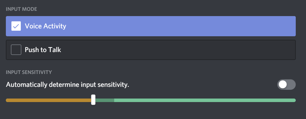306x119 pixels.
Task: Switch input mode to Push to Talk
Action: pyautogui.click(x=151, y=50)
